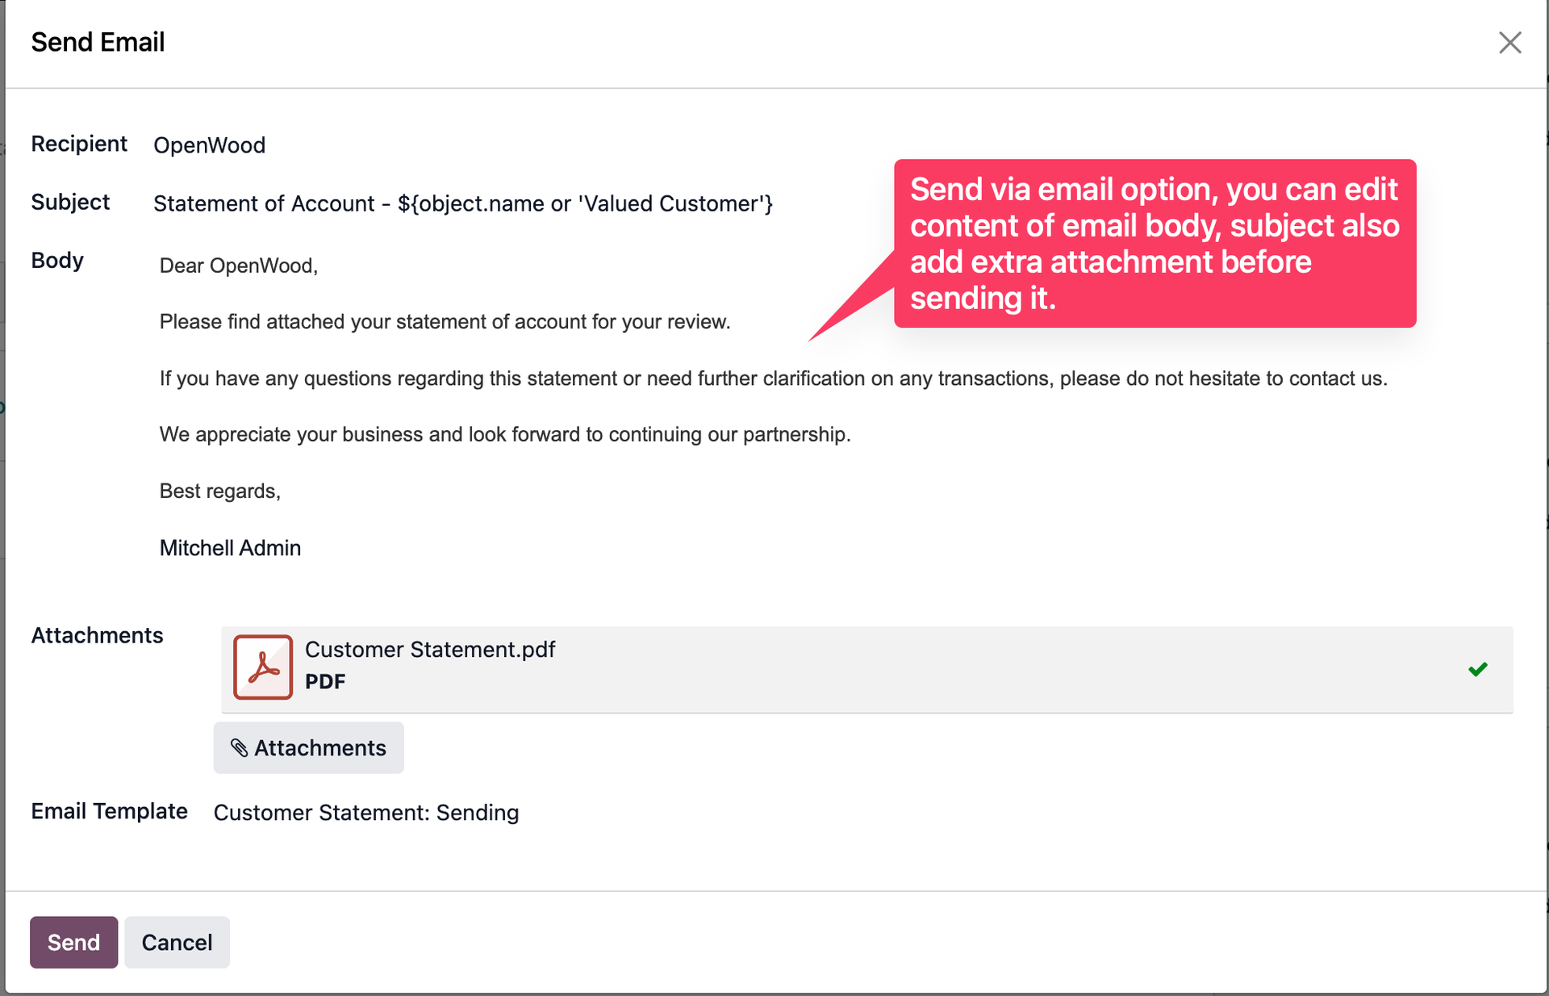The height and width of the screenshot is (996, 1549).
Task: Click the Send Email dialog title
Action: (x=98, y=42)
